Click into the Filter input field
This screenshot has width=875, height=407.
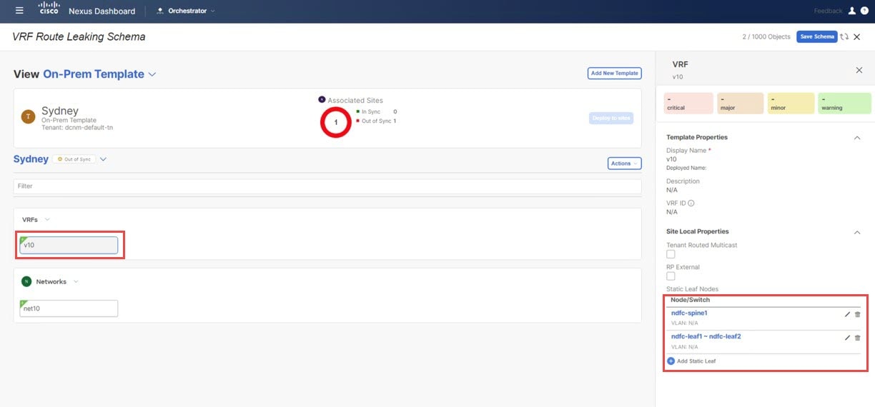point(327,186)
